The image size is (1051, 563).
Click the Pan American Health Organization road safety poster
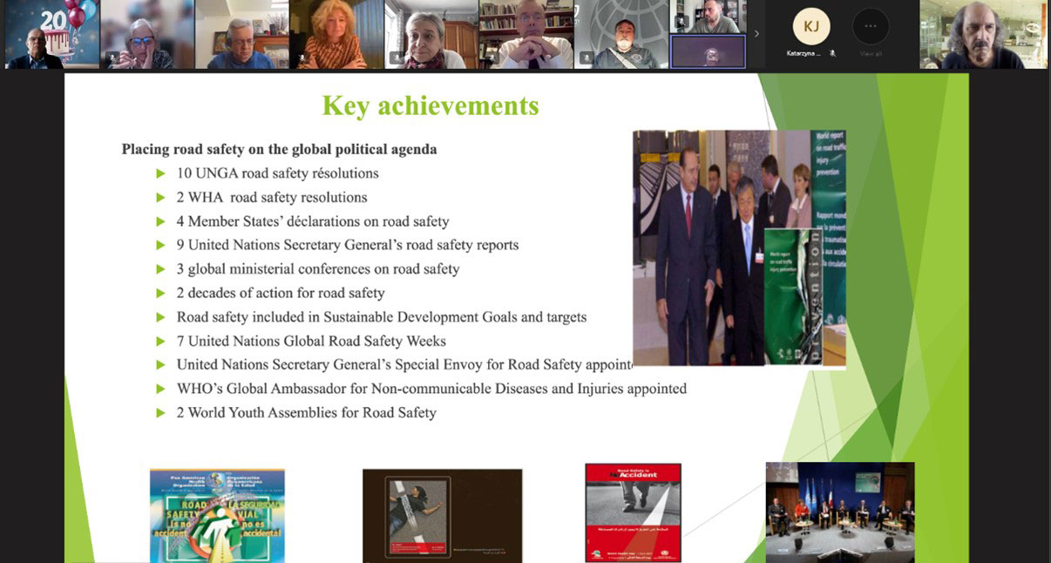tap(217, 515)
